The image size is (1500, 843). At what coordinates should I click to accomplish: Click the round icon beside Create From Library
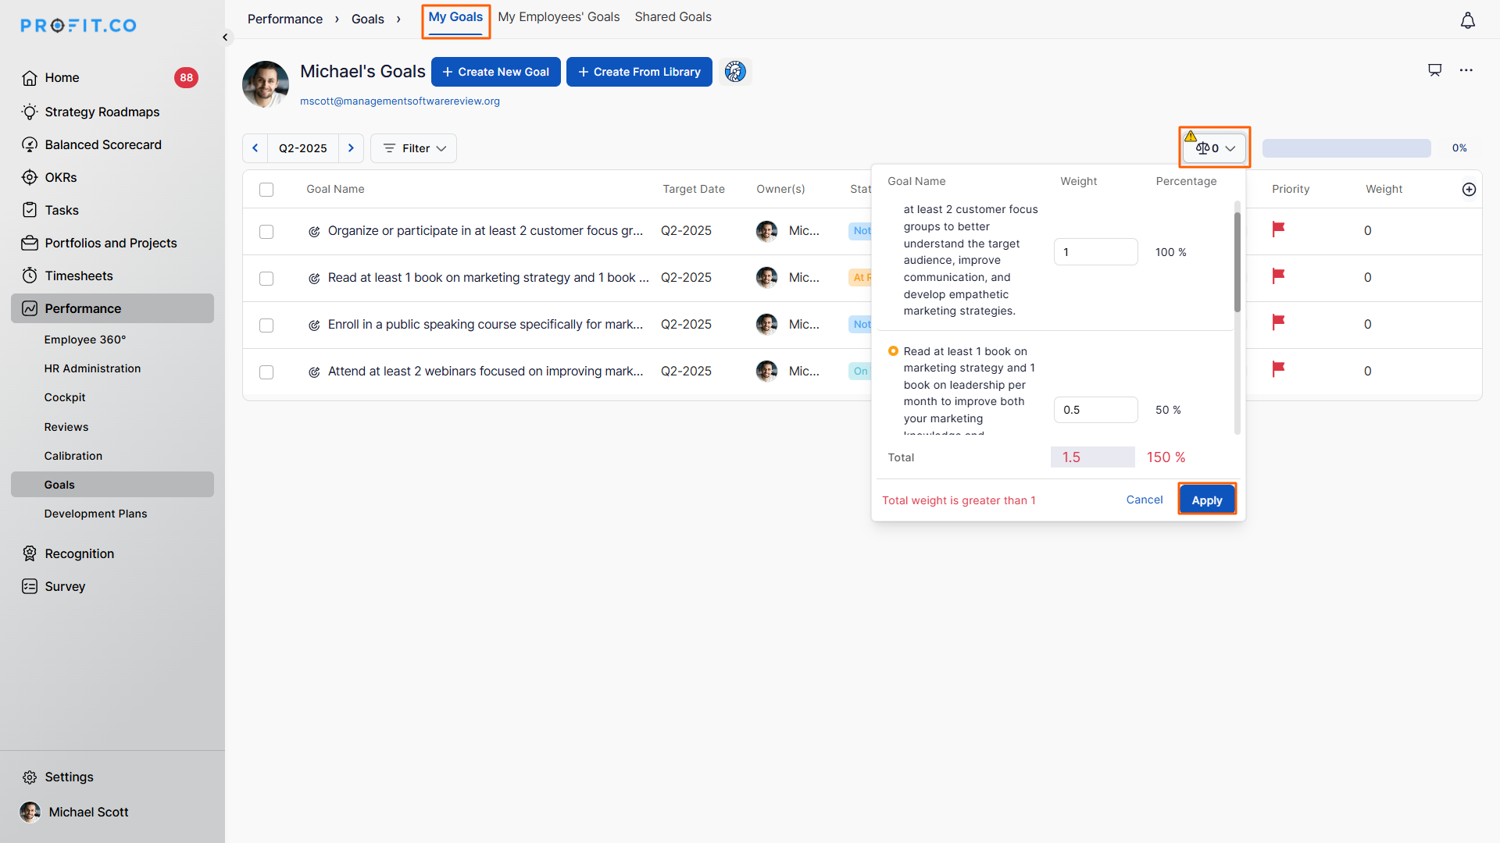coord(734,72)
